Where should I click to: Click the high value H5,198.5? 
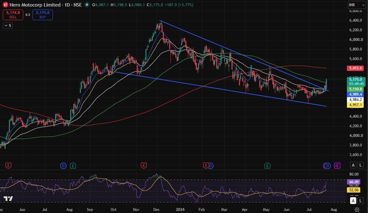(x=119, y=5)
